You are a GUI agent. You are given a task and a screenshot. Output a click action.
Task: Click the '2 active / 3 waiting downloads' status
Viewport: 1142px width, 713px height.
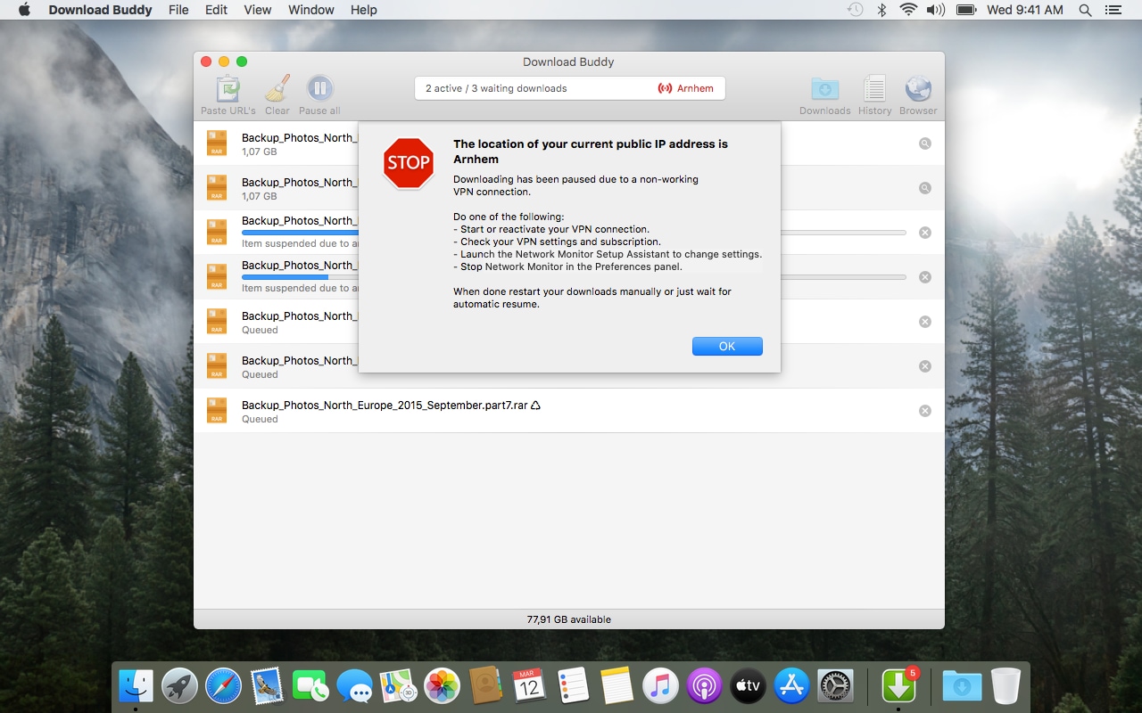496,88
